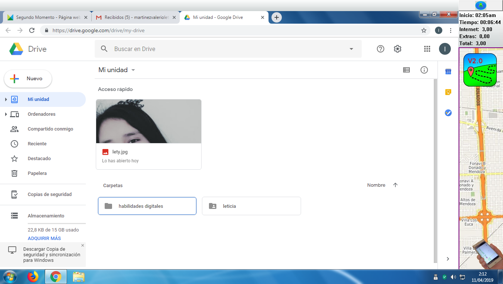Screen dimensions: 503x284
Task: Open Google Keep lightbulb icon
Action: 448,92
